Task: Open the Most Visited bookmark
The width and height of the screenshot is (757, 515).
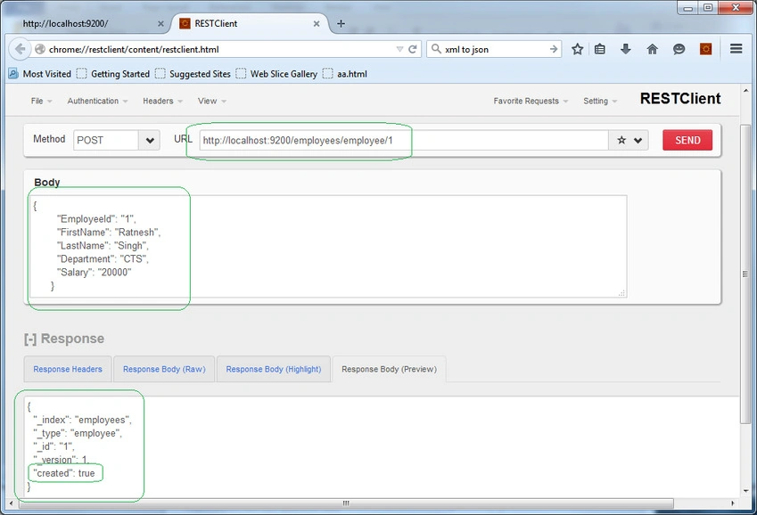Action: [40, 74]
